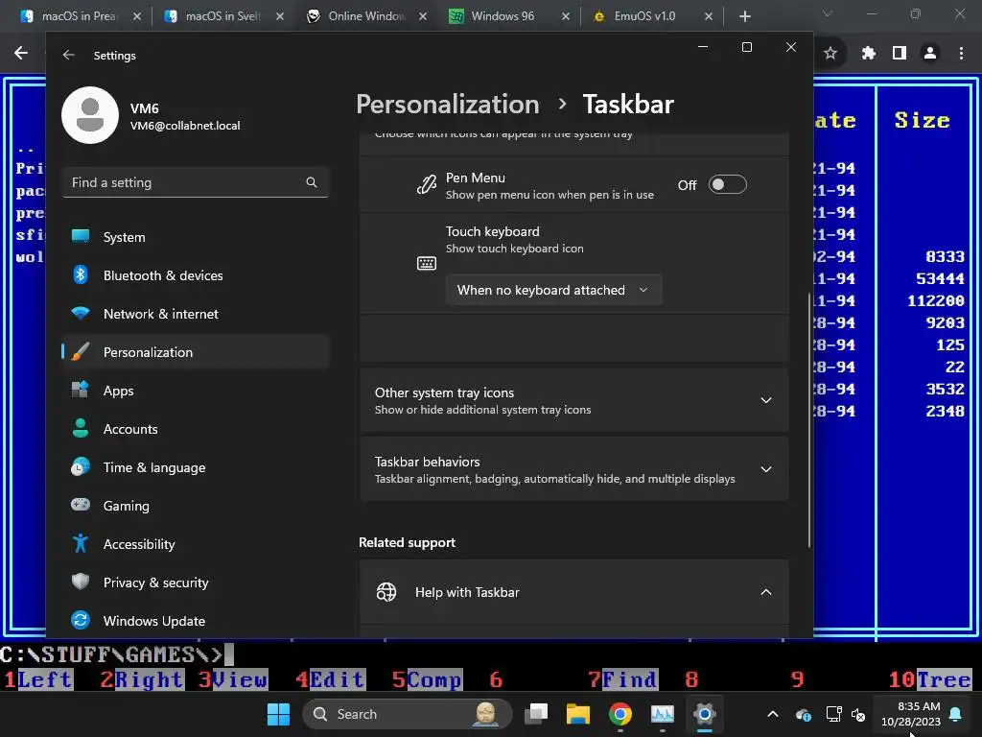The width and height of the screenshot is (982, 737).
Task: Open the Windows Start menu
Action: 278,714
